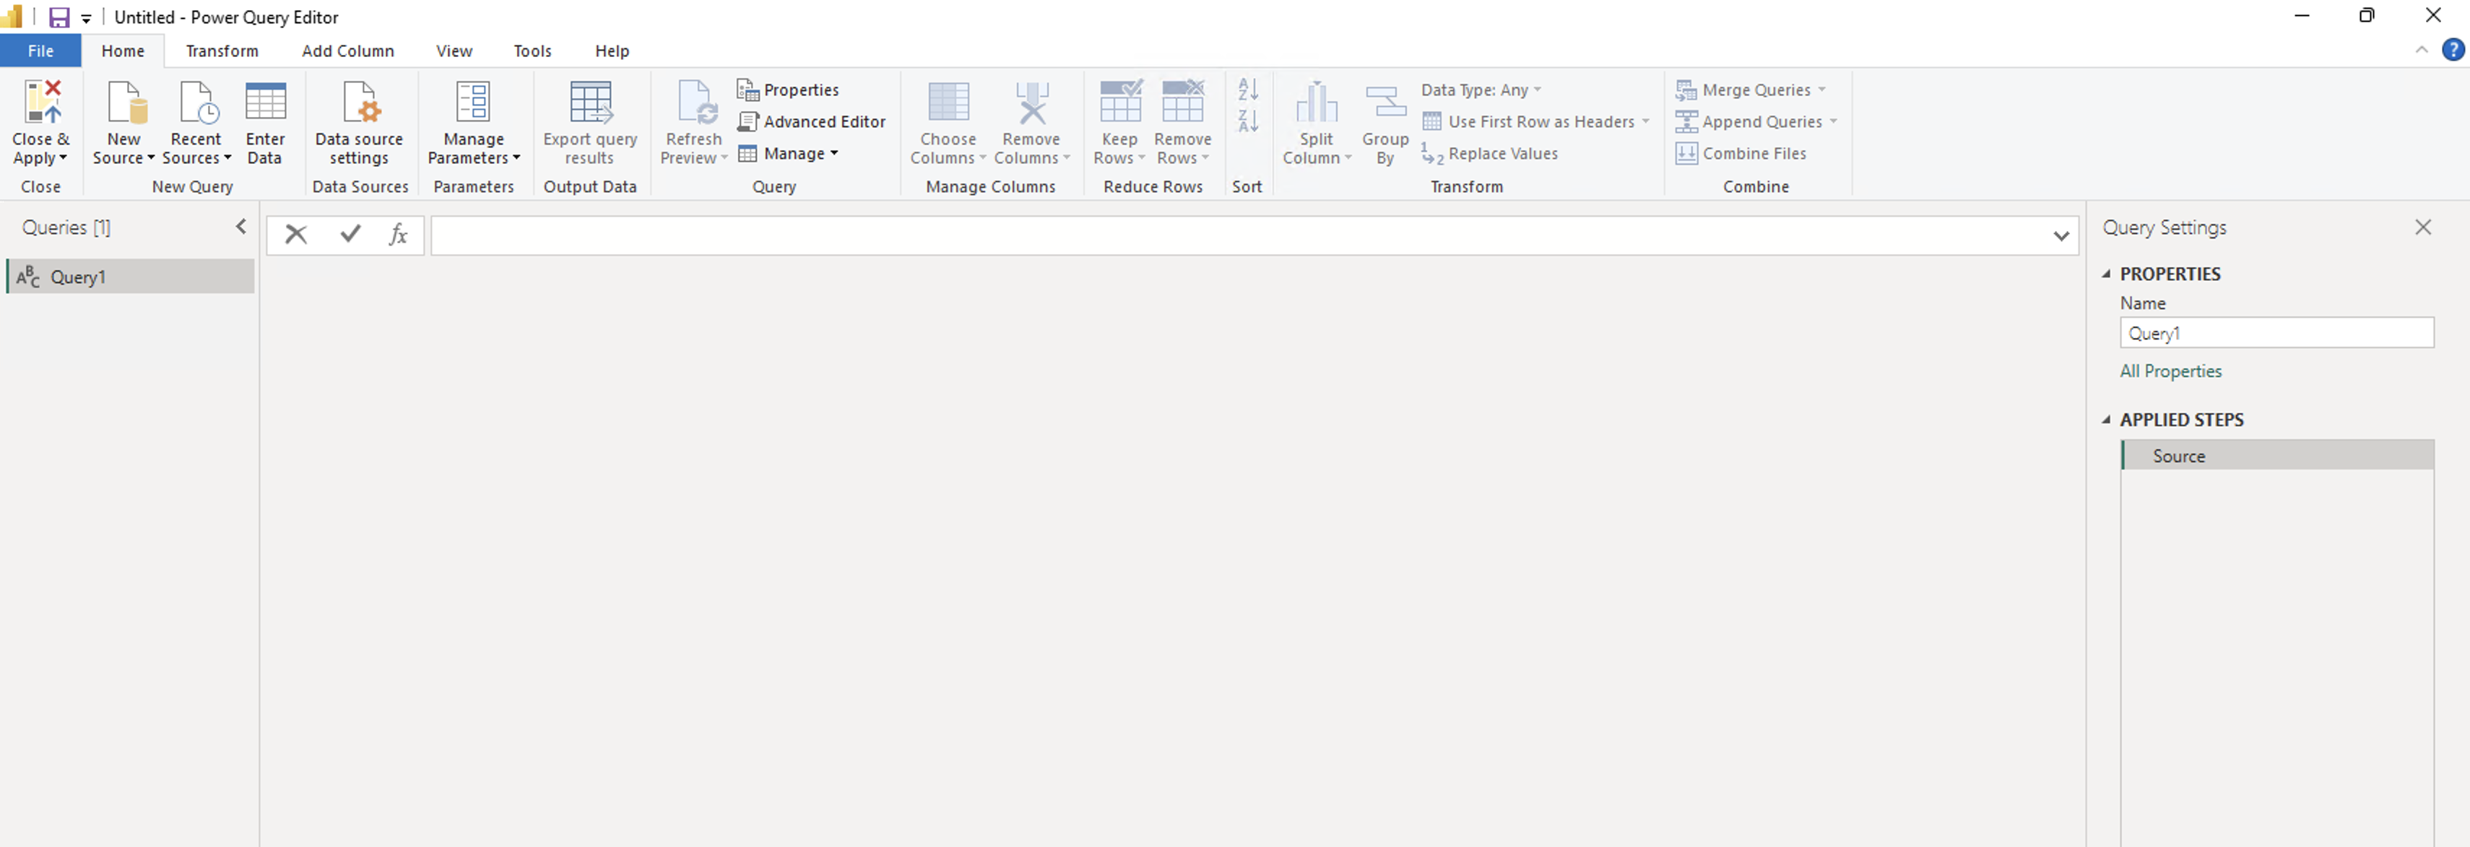Click the Recent Sources icon
This screenshot has height=847, width=2470.
pyautogui.click(x=199, y=103)
